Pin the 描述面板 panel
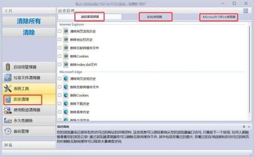 (x=244, y=127)
